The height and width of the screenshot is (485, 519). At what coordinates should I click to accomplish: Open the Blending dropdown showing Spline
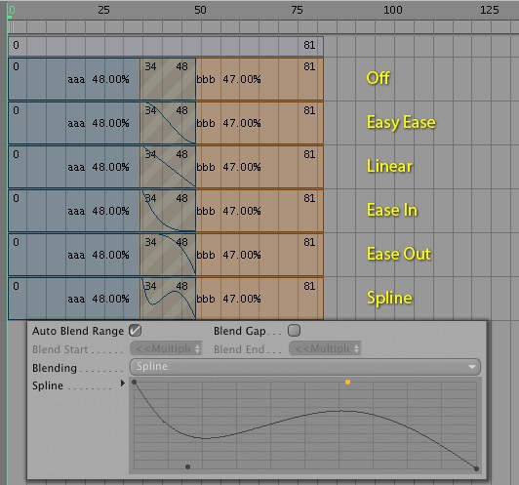[304, 367]
